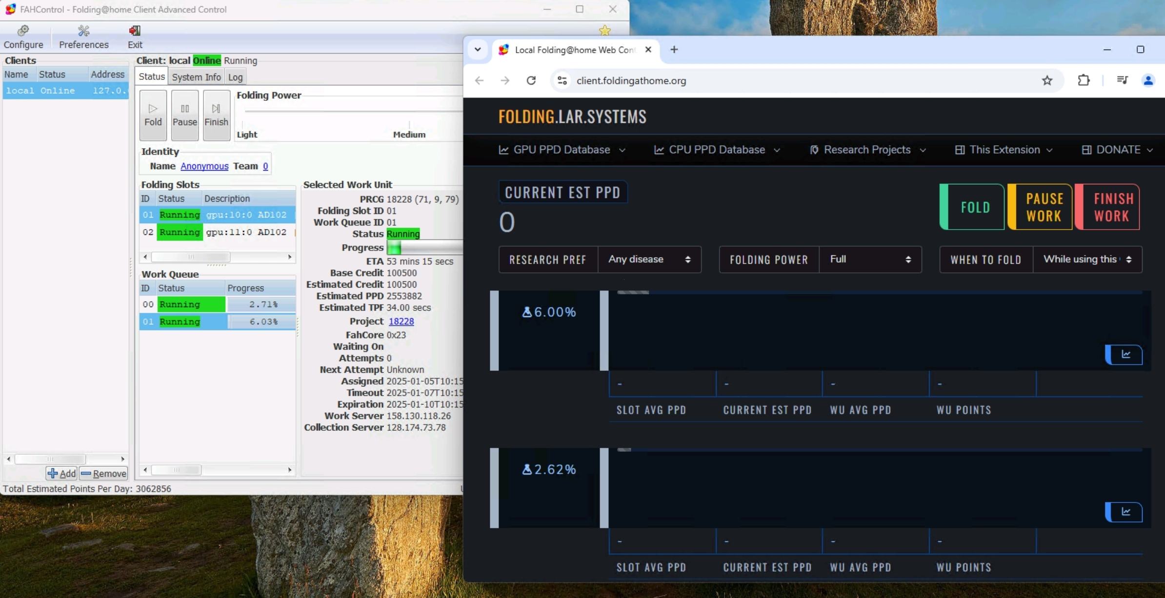Open GPU PPD Database menu
The width and height of the screenshot is (1165, 598).
[x=562, y=150]
